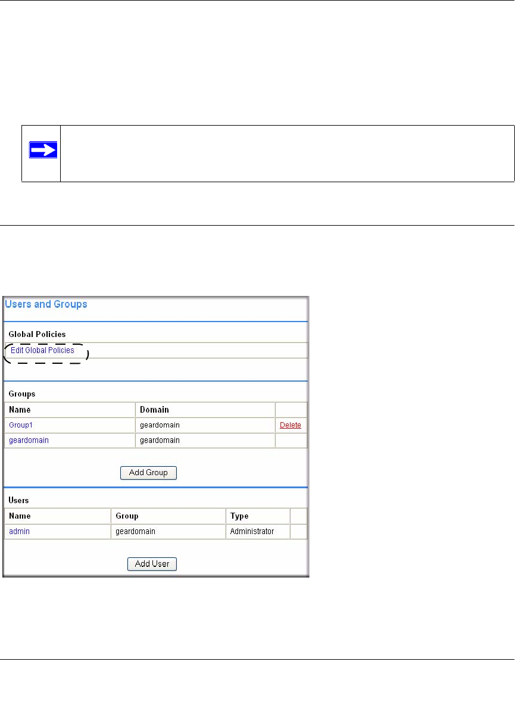Select the Global Policies section label
Screen dimensions: 515x705
(37, 334)
